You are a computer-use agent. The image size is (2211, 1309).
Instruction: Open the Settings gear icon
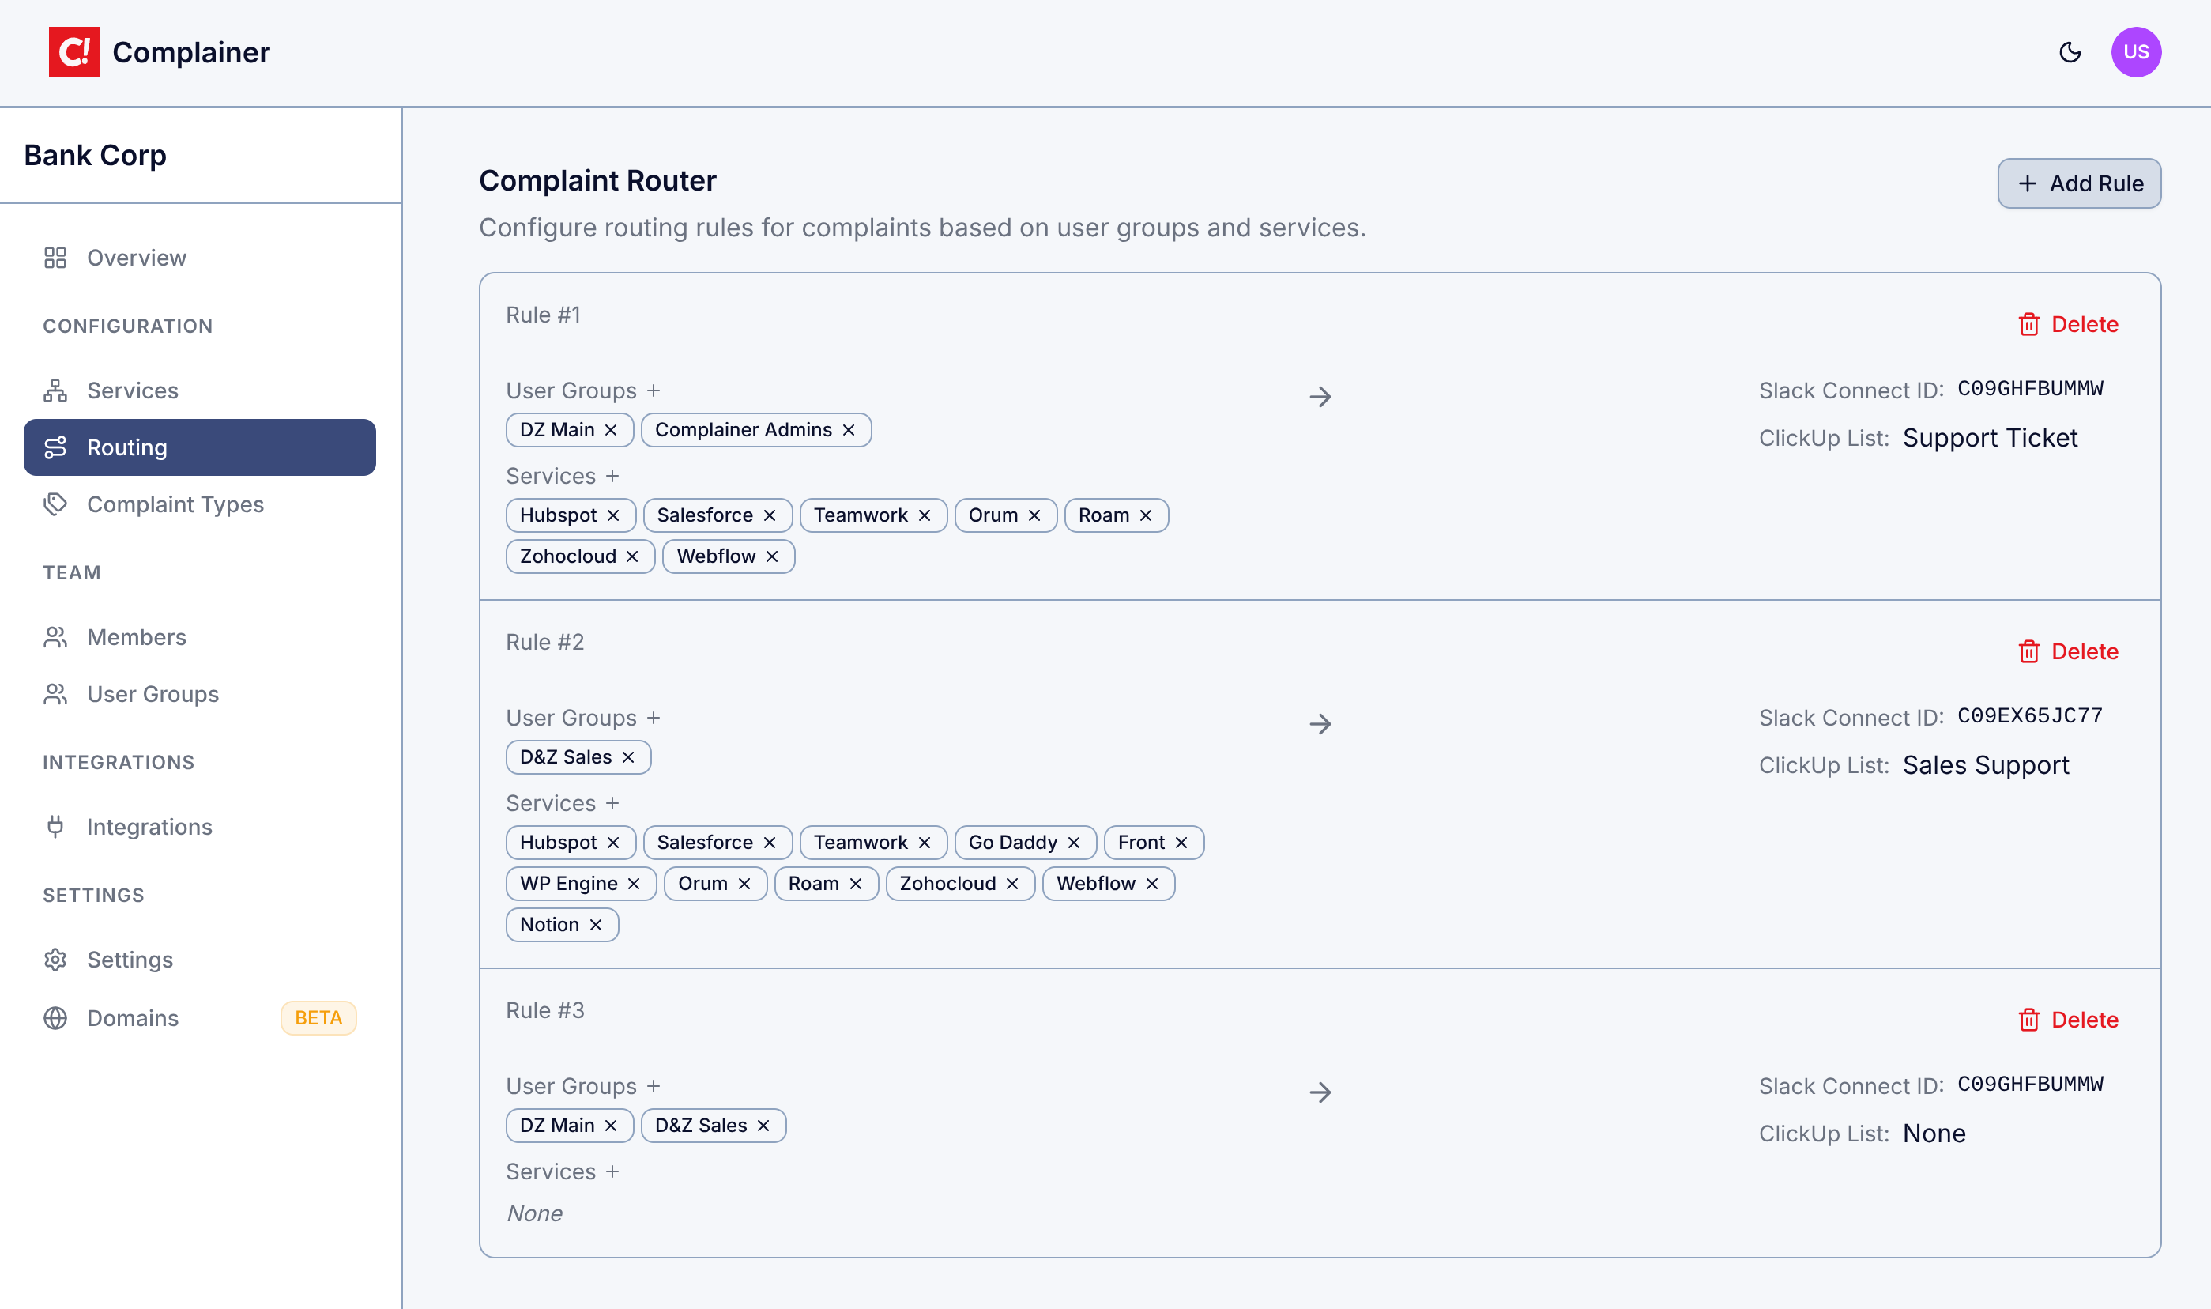(x=55, y=960)
